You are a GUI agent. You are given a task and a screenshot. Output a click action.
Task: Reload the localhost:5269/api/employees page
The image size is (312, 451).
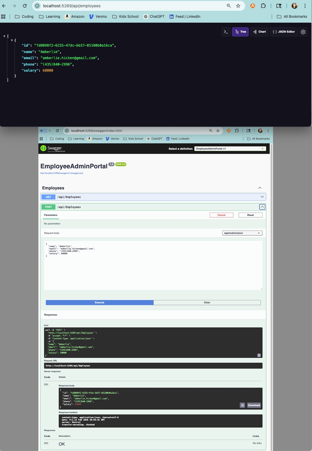pyautogui.click(x=25, y=6)
